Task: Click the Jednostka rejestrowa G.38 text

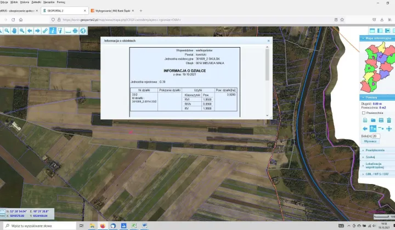Action: coord(148,82)
